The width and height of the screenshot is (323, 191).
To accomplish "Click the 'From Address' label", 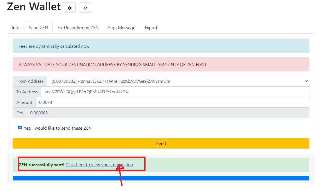I will click(30, 81).
